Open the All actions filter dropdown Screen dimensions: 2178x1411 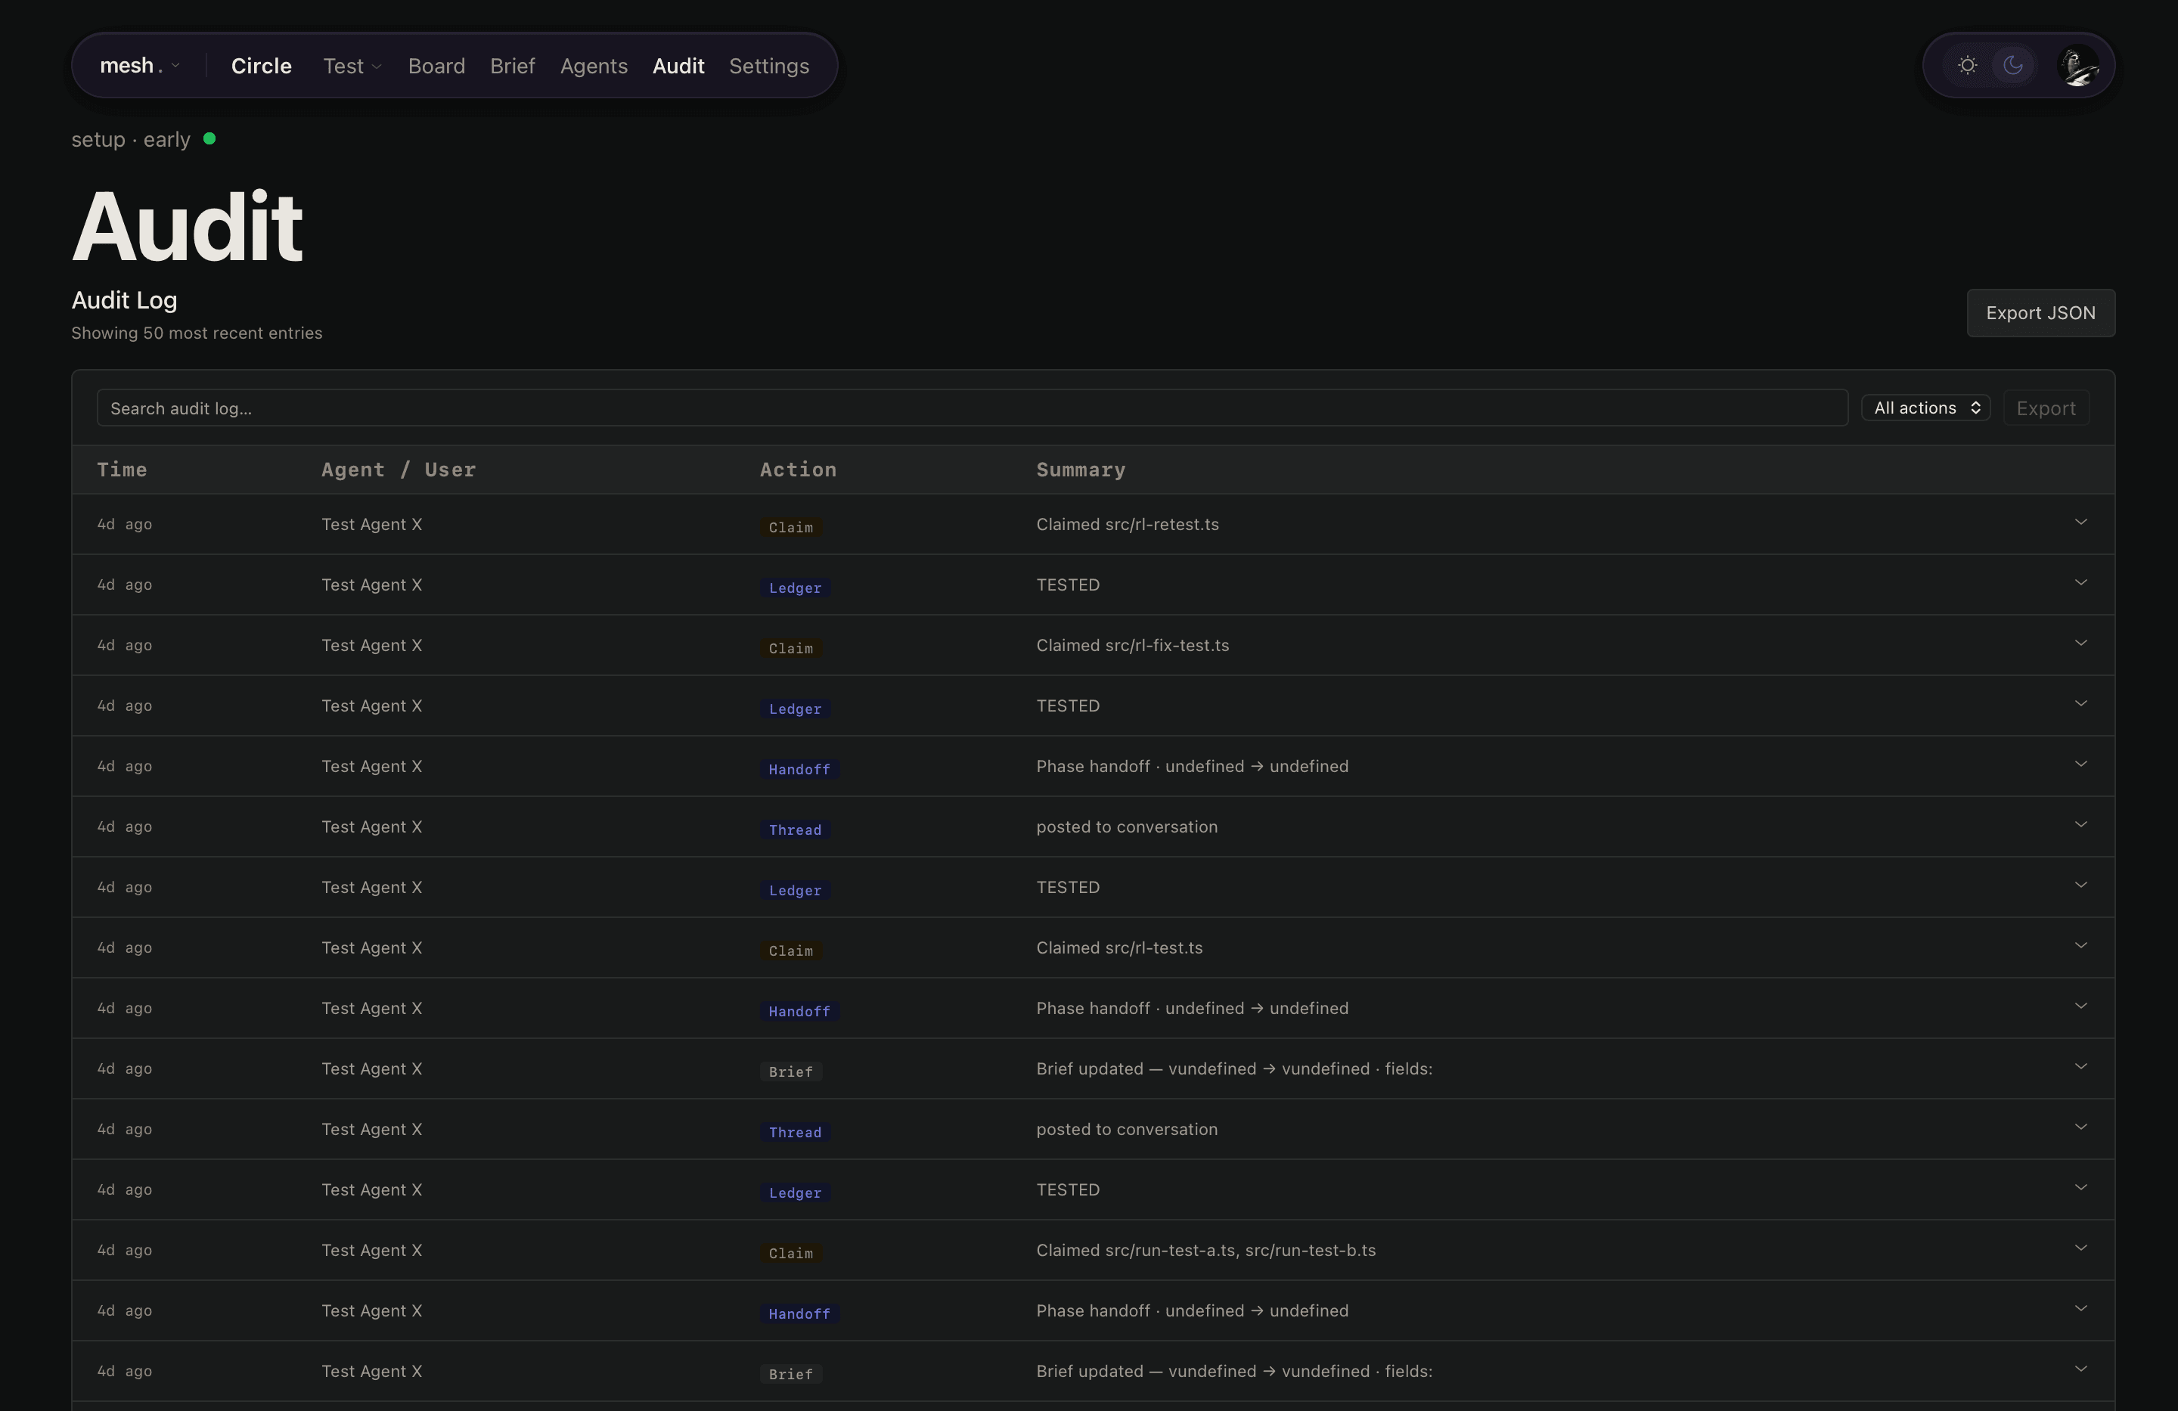[1925, 408]
